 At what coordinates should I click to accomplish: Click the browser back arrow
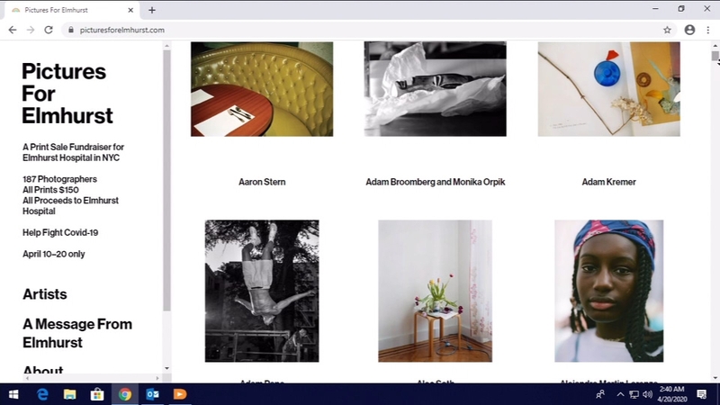13,30
